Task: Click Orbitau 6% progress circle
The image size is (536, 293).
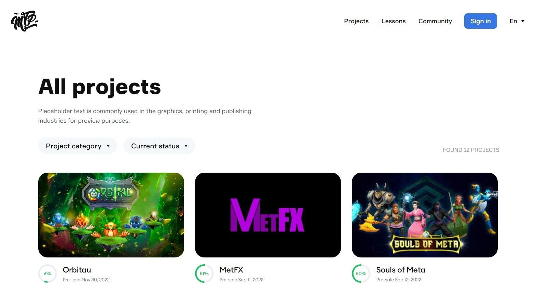Action: coord(47,274)
